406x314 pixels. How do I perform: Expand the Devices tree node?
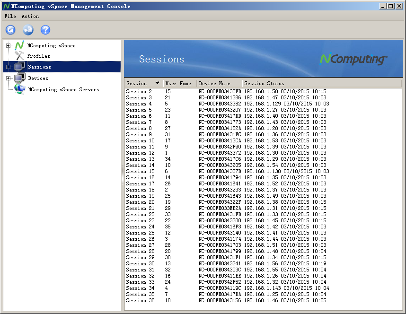(x=8, y=78)
